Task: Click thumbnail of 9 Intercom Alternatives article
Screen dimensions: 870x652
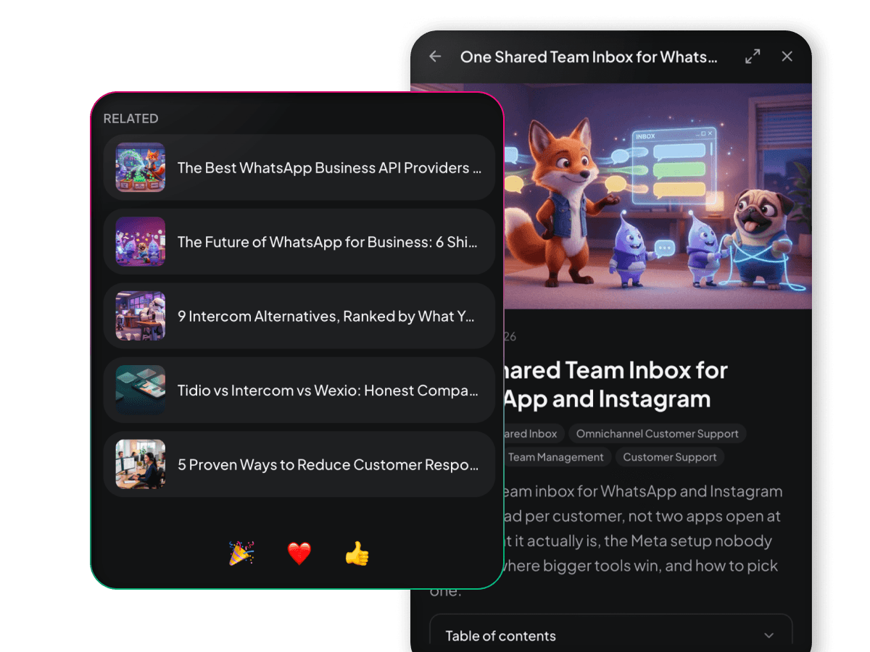Action: (x=141, y=317)
